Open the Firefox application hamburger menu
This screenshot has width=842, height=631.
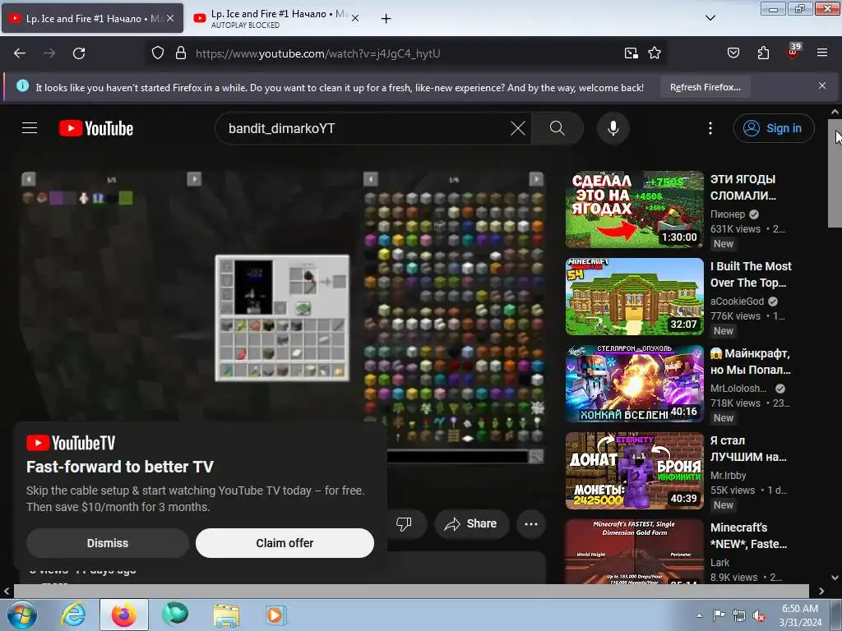tap(822, 53)
